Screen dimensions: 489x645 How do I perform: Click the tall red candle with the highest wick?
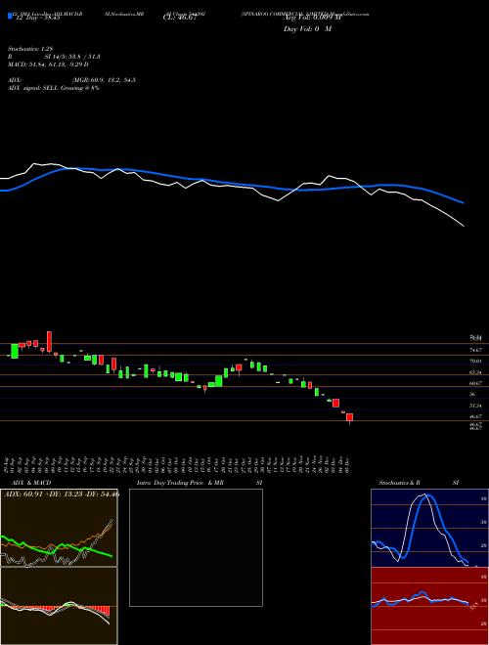(49, 341)
